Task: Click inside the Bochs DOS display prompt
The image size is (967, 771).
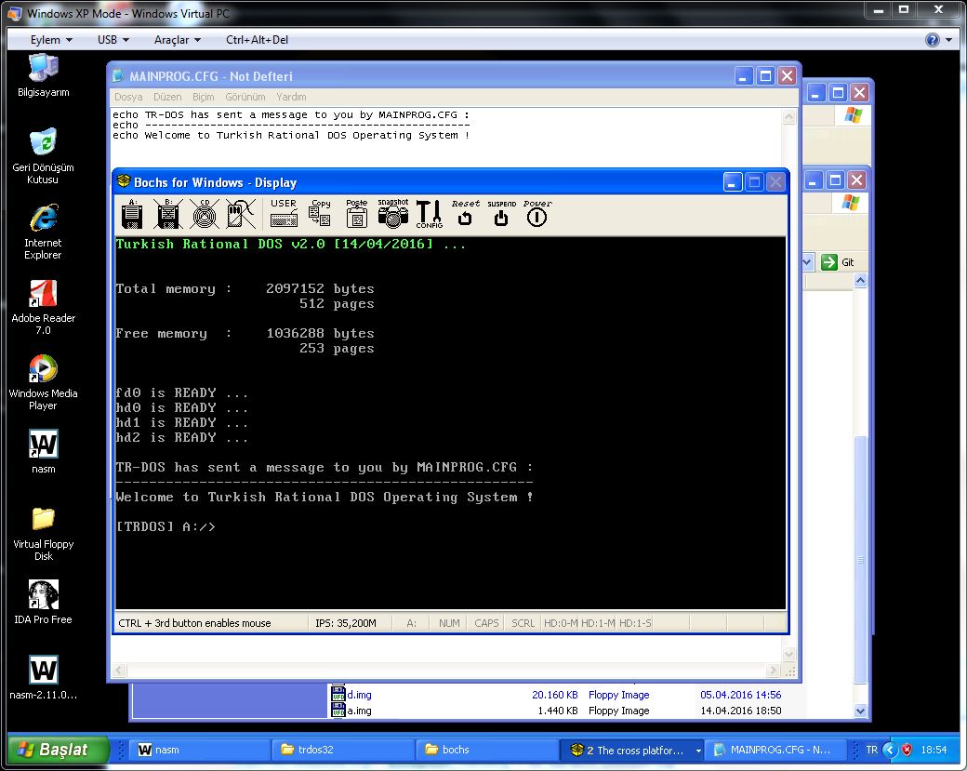Action: pos(166,526)
